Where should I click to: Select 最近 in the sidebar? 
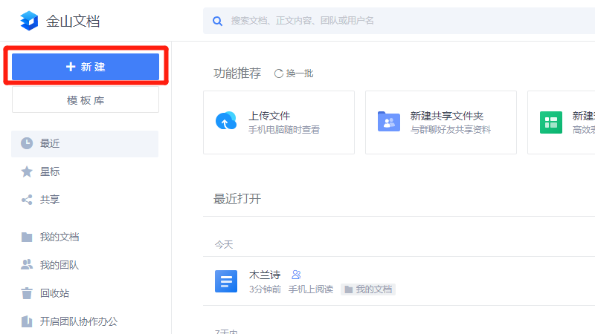(x=50, y=143)
